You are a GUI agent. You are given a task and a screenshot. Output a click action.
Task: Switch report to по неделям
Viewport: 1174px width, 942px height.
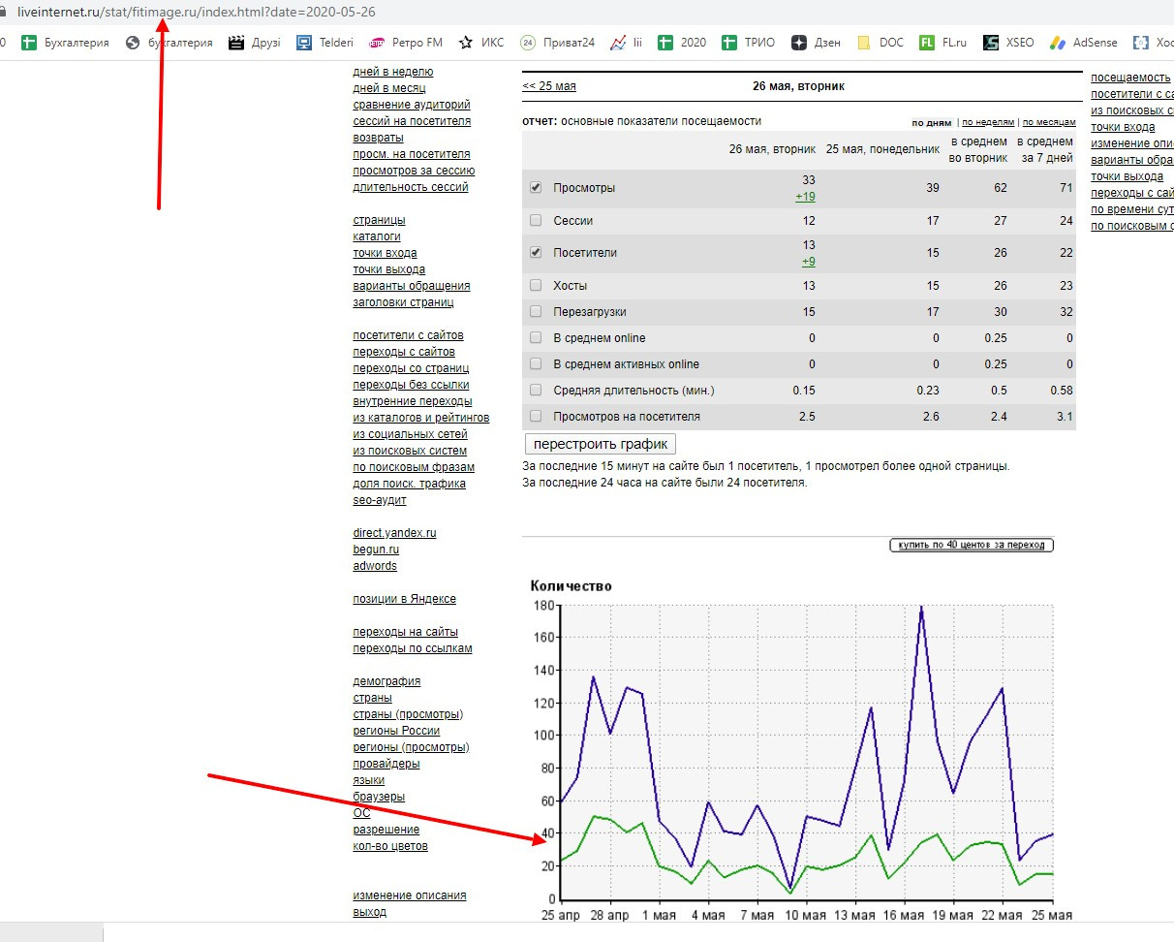988,123
